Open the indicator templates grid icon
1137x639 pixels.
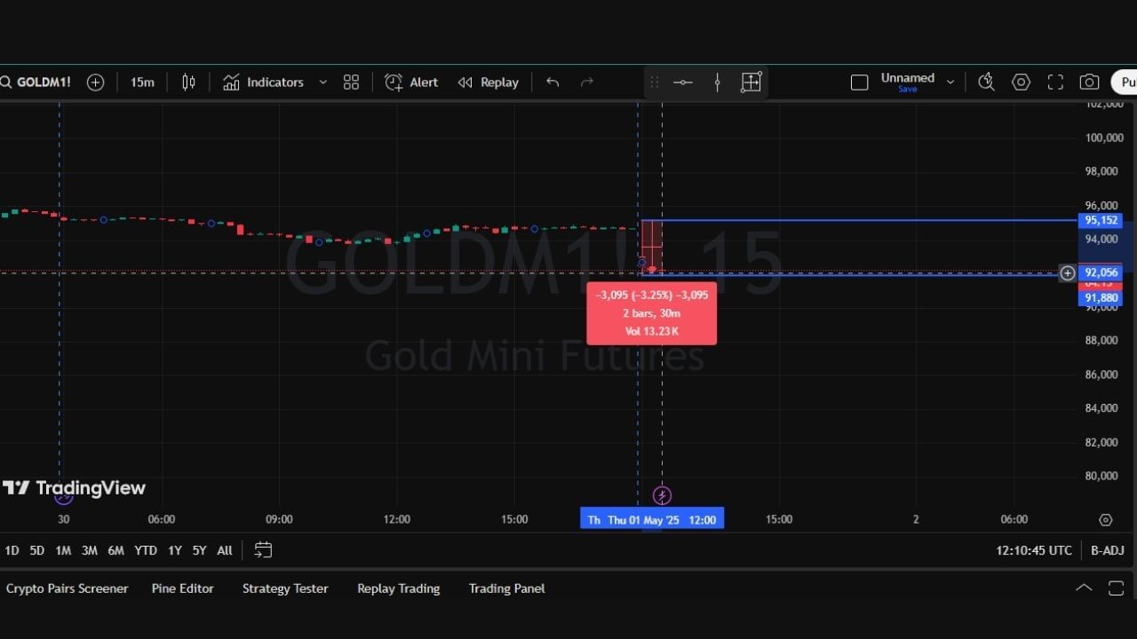[352, 83]
